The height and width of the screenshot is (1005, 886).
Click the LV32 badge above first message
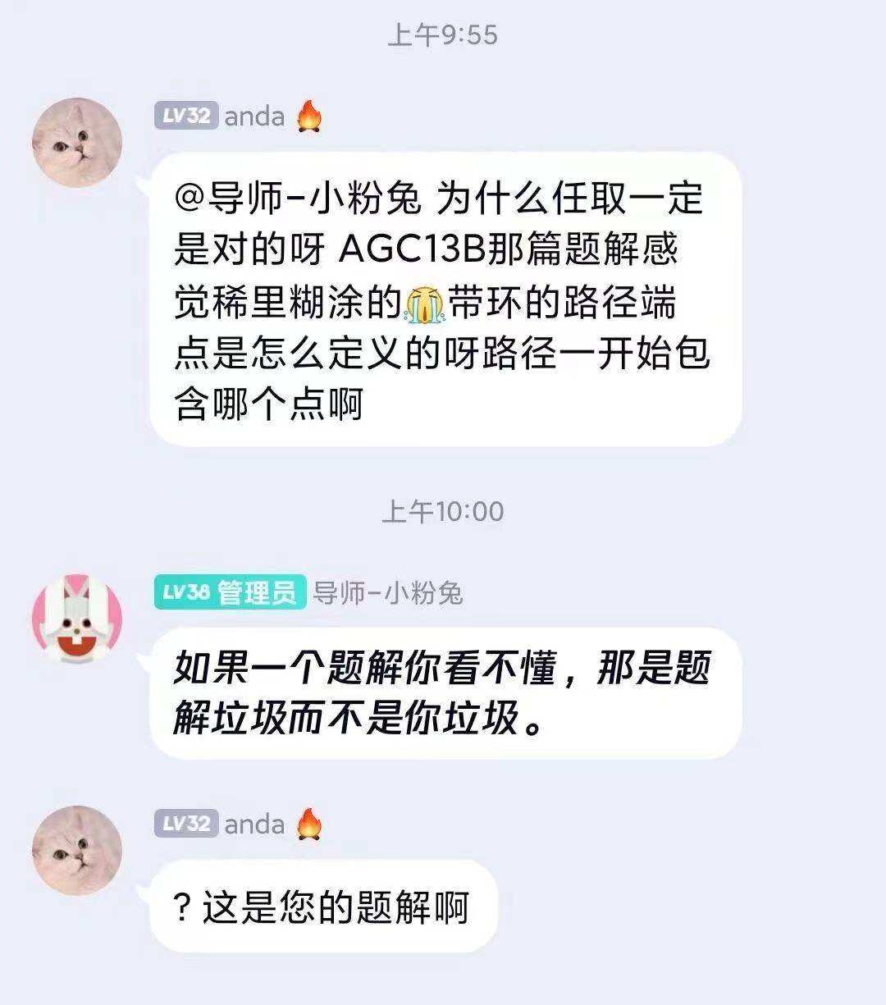coord(186,116)
